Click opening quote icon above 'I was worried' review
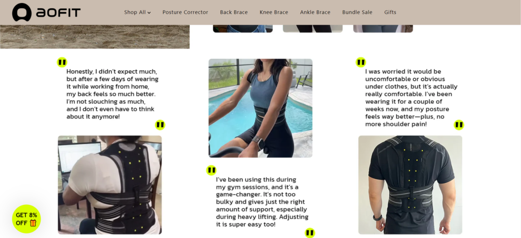 [361, 63]
